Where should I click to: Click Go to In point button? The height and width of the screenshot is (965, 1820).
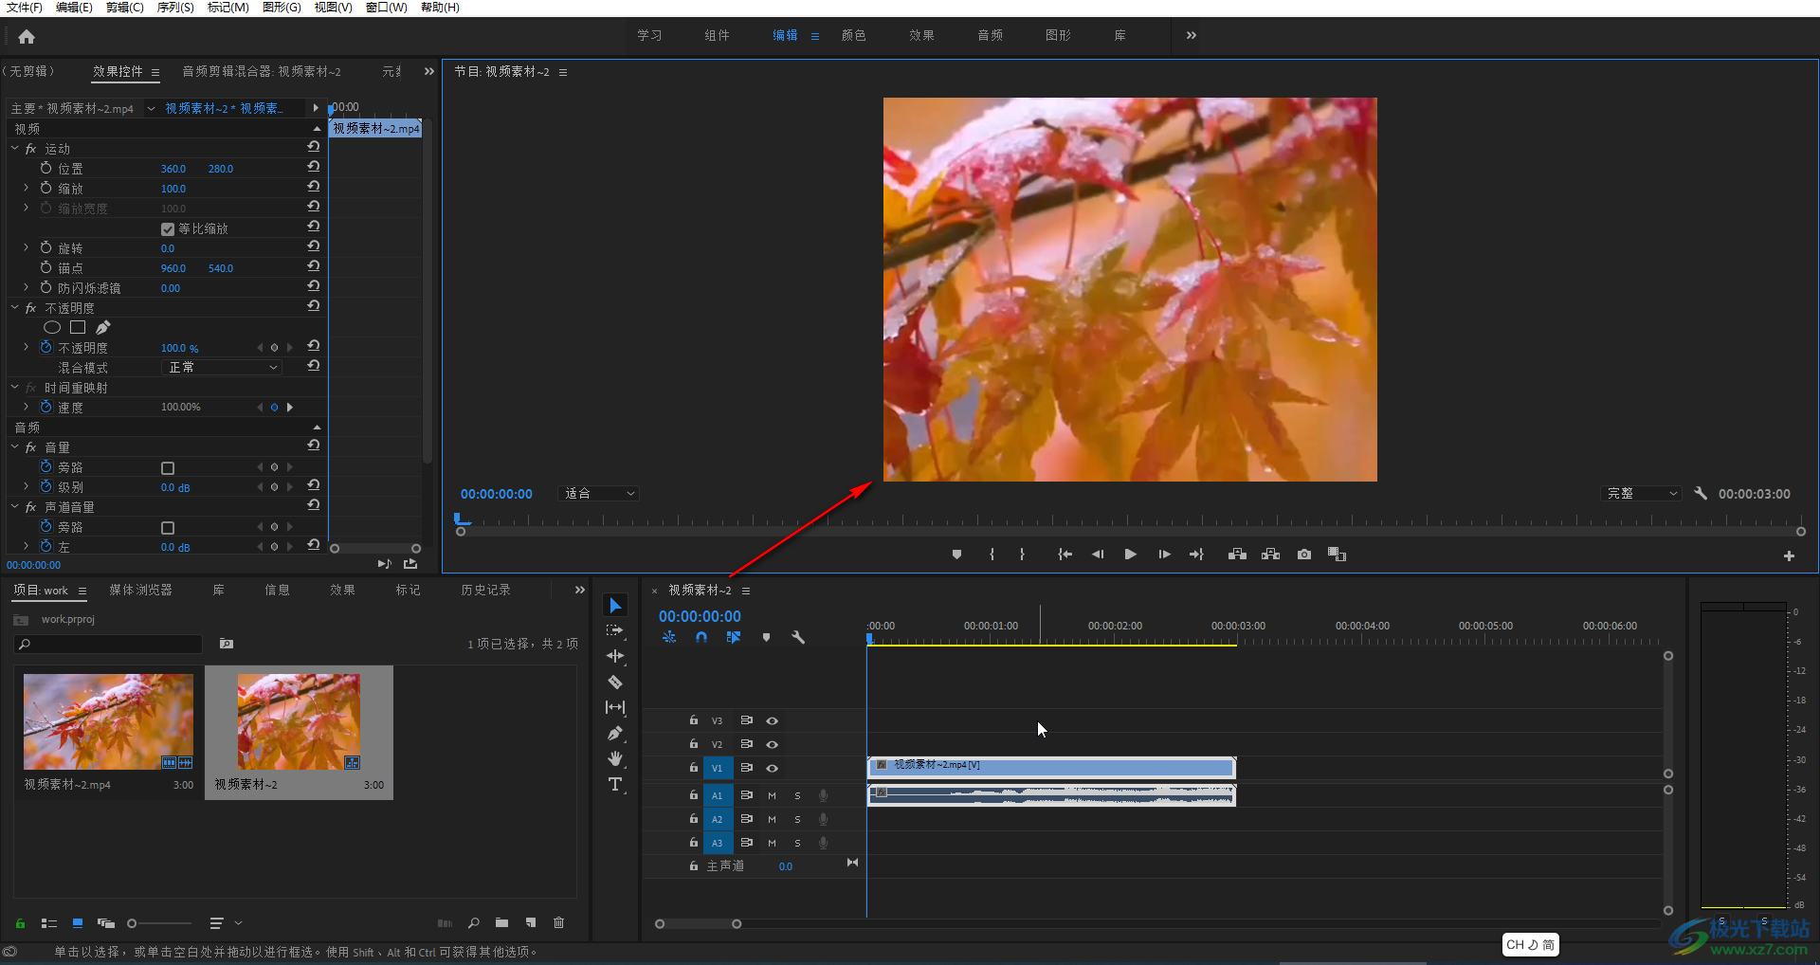(1065, 555)
